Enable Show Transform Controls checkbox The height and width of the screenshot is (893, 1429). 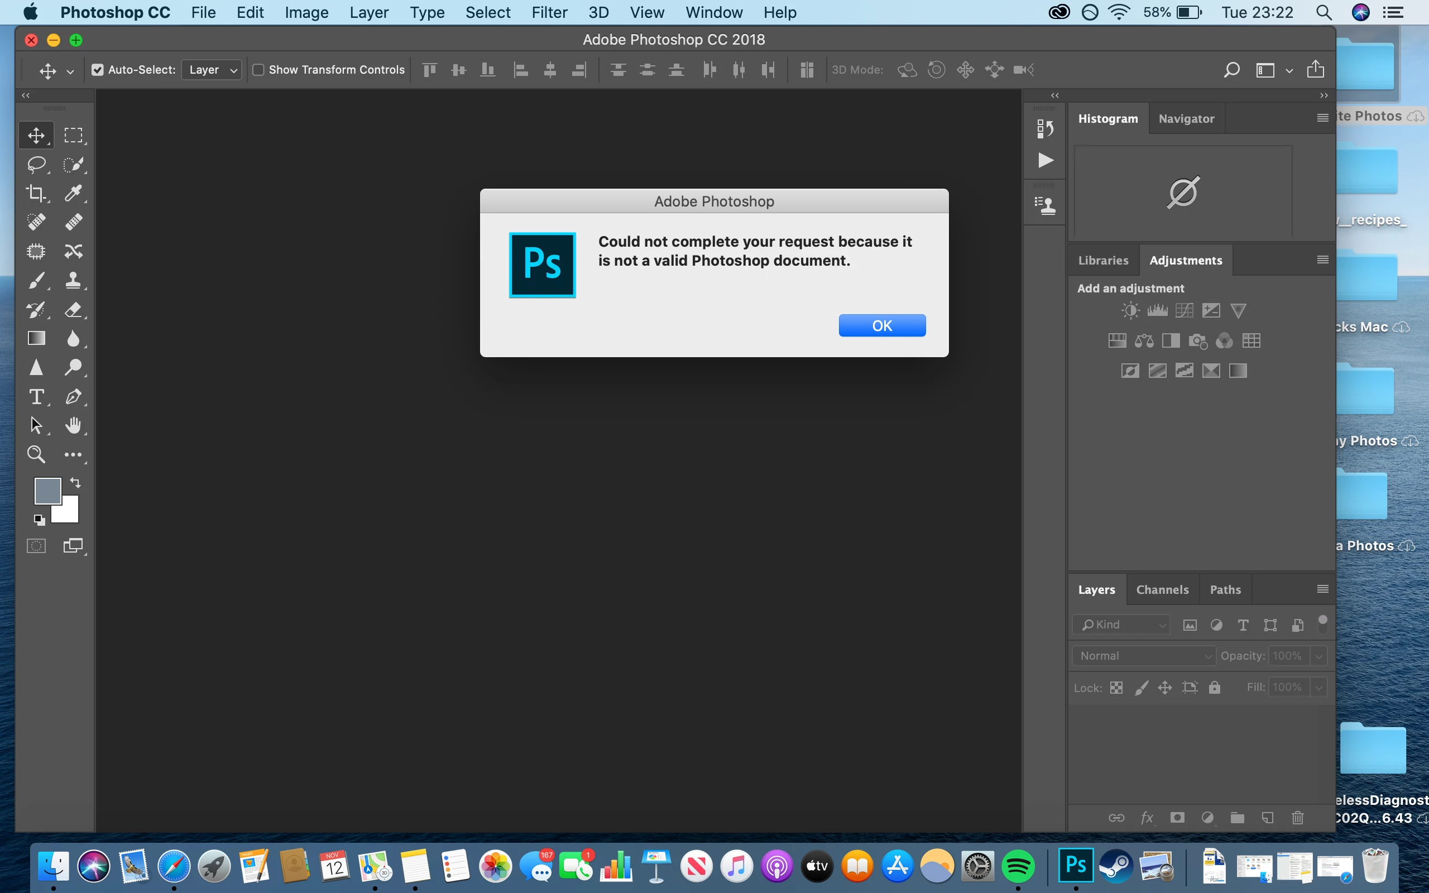(x=258, y=70)
